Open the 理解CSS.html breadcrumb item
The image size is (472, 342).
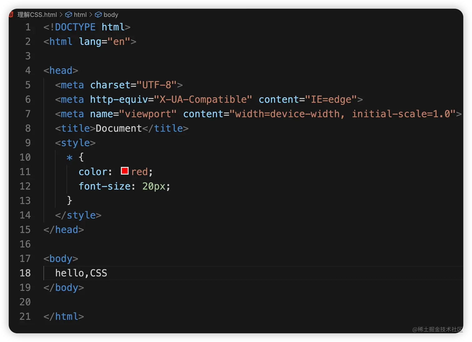tap(37, 15)
